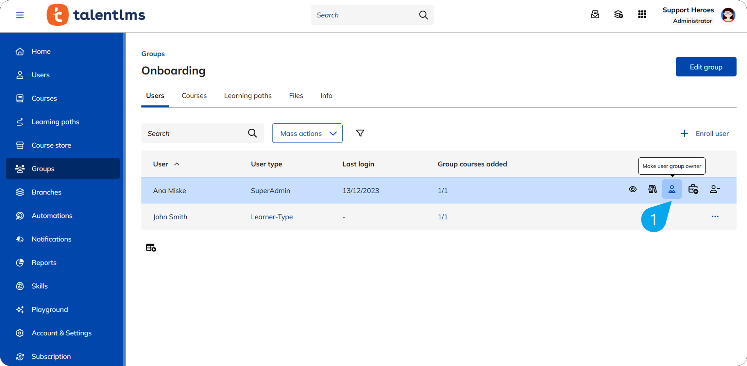Open the layers check icon in header
Screen dimensions: 747x366
(619, 15)
